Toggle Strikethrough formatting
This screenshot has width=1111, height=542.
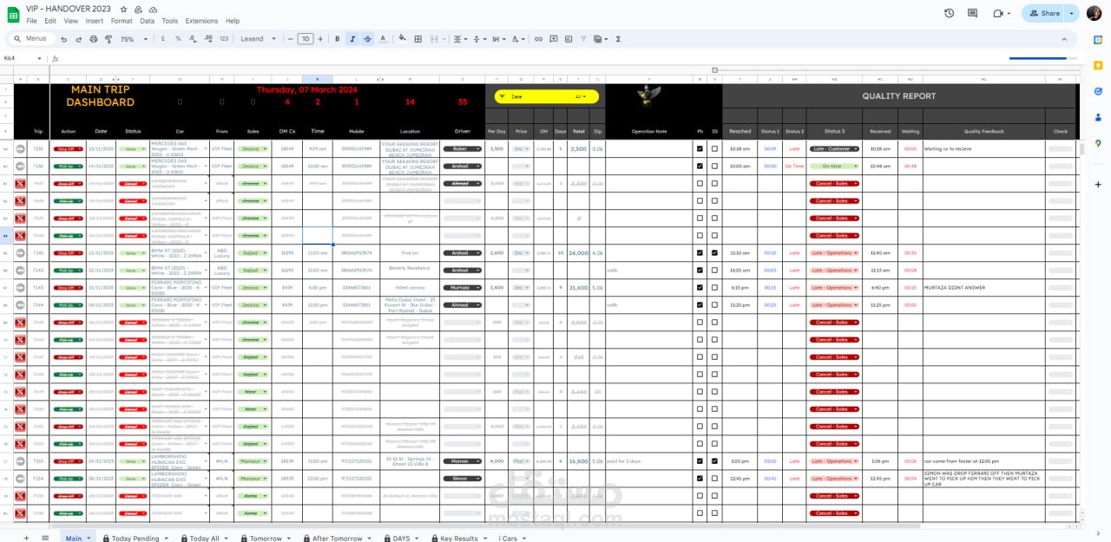tap(367, 39)
